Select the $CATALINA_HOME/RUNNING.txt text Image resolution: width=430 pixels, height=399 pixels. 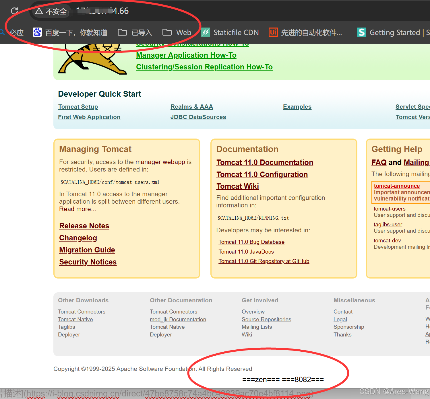pos(253,218)
